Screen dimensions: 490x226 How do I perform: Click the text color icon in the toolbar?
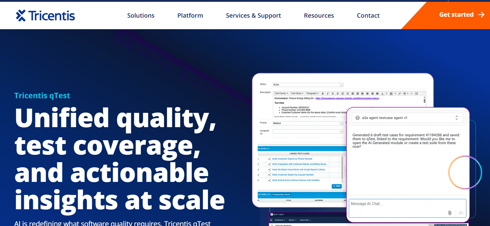point(382,93)
